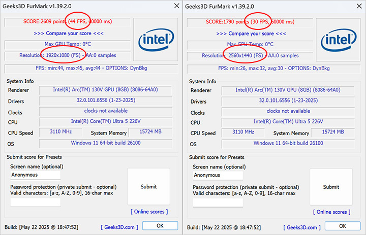Confirm with OK in right window
Image resolution: width=366 pixels, height=235 pixels.
[x=343, y=226]
